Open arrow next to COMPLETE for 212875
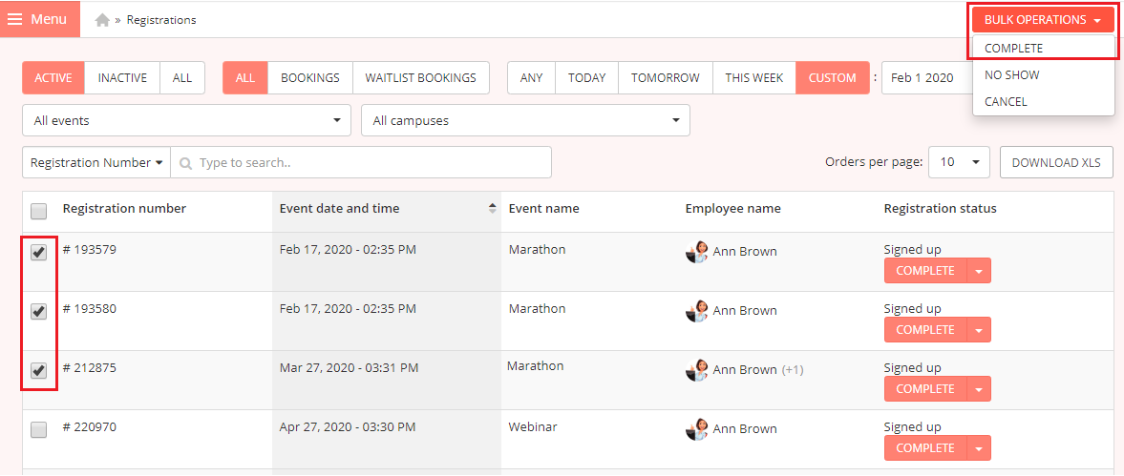The image size is (1124, 476). [x=979, y=389]
